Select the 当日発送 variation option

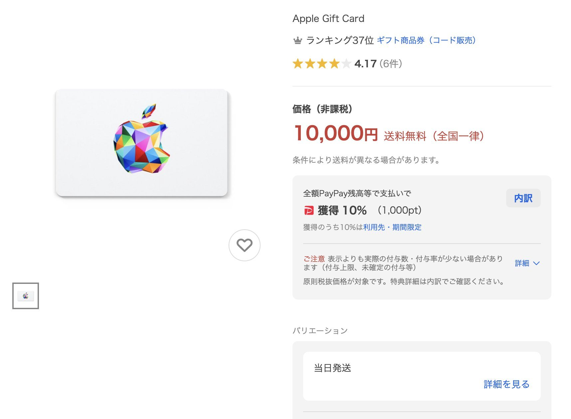(x=332, y=368)
